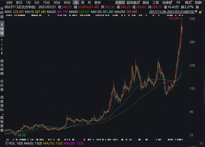Click the MA10 327.34 indicator label
This screenshot has height=147, width=205.
tap(35, 12)
